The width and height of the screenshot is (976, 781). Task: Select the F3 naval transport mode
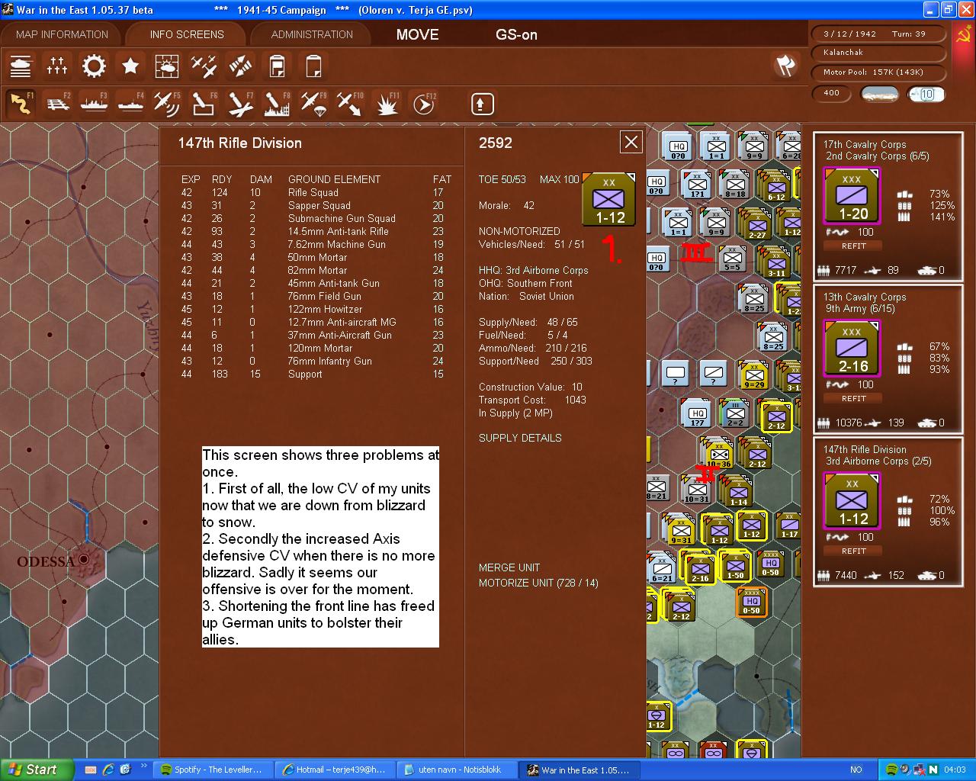[94, 103]
